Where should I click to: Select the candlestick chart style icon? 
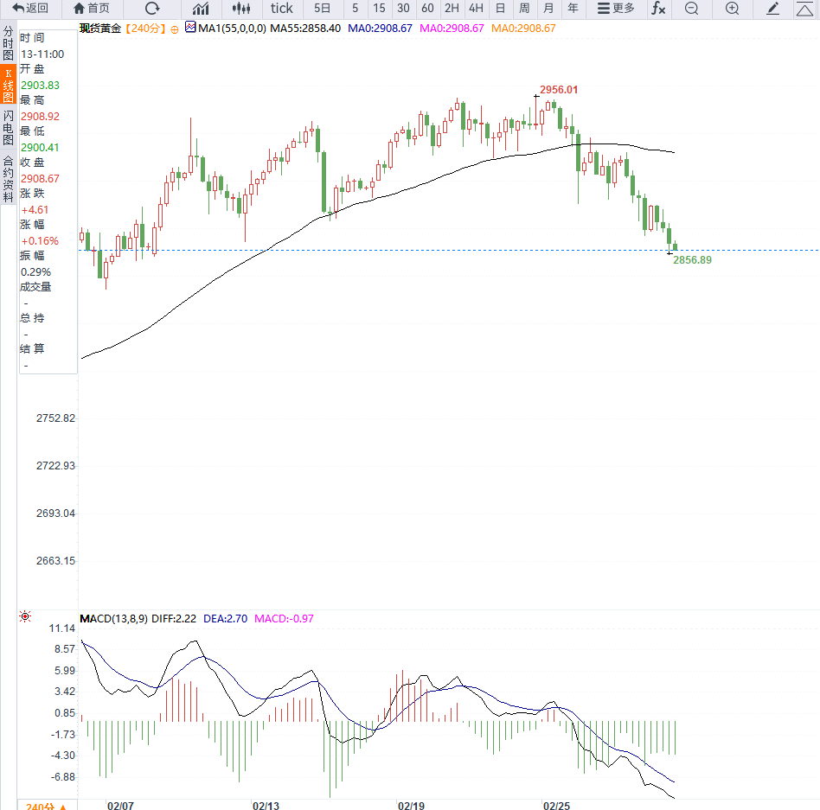(x=242, y=9)
